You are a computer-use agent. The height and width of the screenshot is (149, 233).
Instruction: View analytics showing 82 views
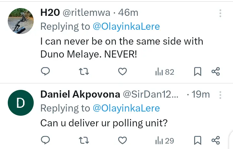click(x=165, y=72)
